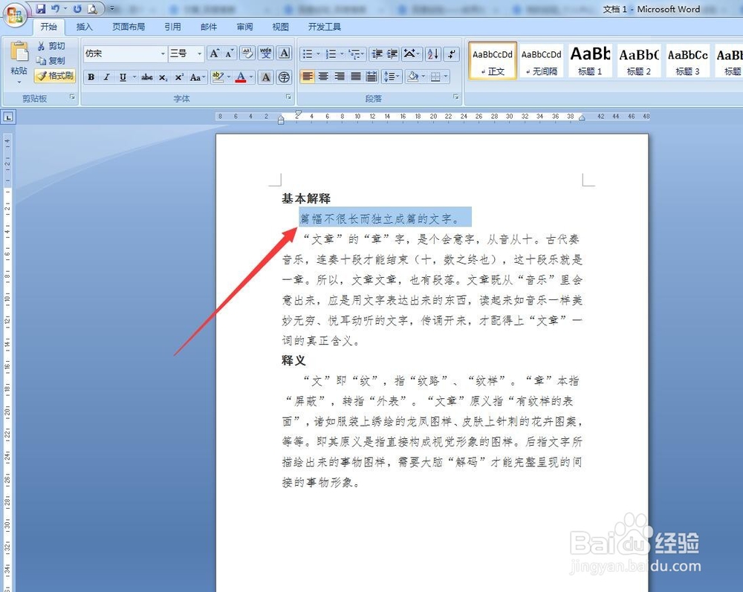The height and width of the screenshot is (592, 743).
Task: Open Print Preview from Quick Access toolbar
Action: [92, 8]
